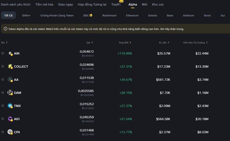Click the AIN token logo icon
Image resolution: width=230 pixels, height=141 pixels.
tap(10, 53)
